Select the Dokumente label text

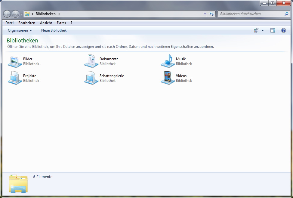(x=109, y=59)
